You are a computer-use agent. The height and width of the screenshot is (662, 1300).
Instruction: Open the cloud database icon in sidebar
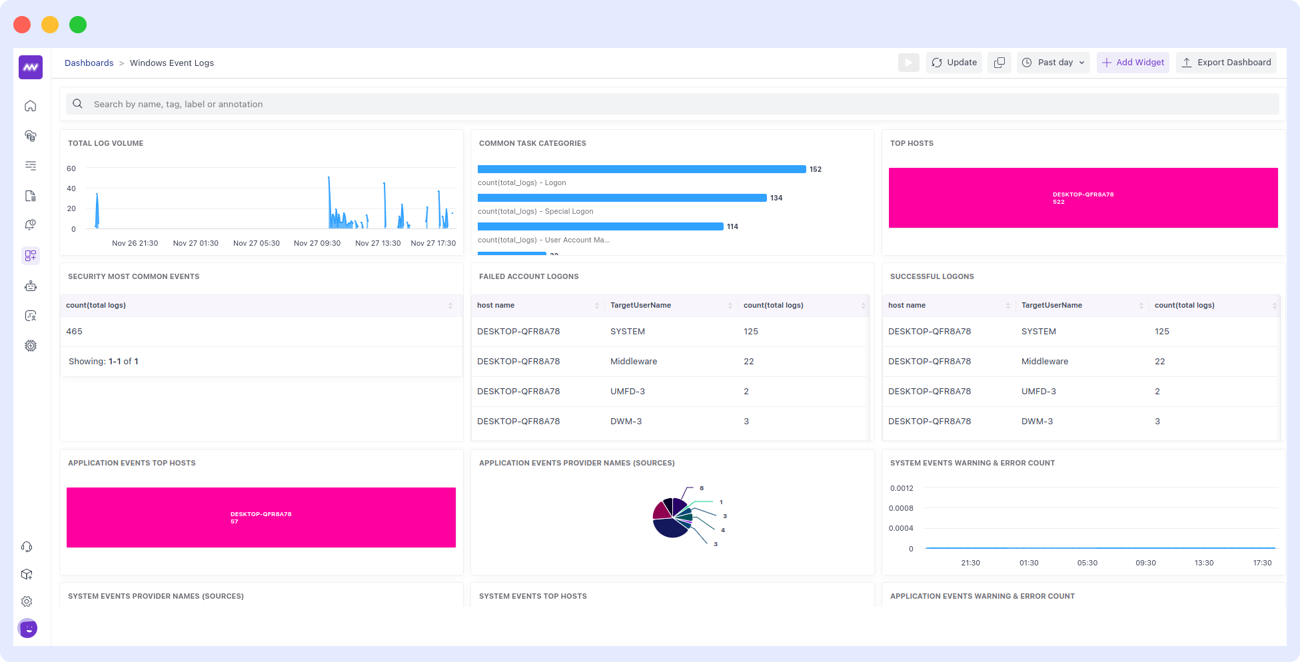pyautogui.click(x=30, y=136)
